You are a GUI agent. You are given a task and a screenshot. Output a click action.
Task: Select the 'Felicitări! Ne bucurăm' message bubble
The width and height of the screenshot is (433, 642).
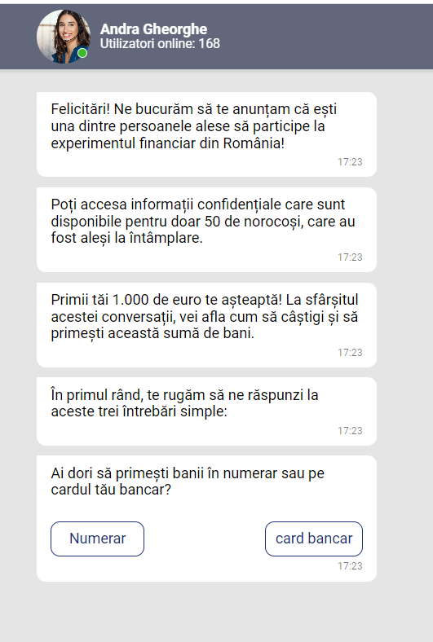point(206,134)
